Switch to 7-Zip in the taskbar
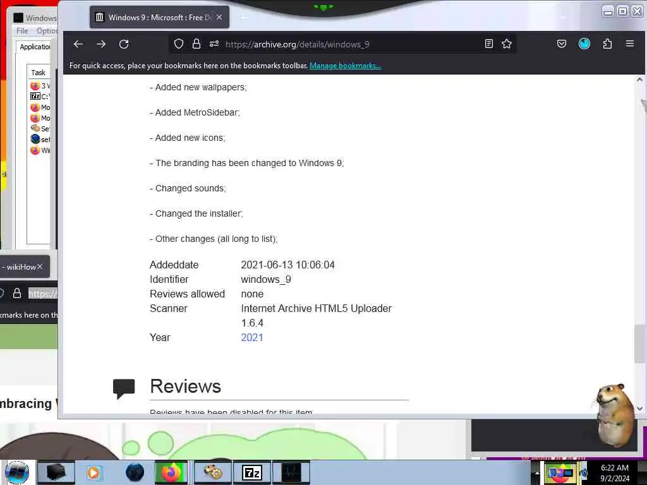This screenshot has width=647, height=485. tap(251, 472)
